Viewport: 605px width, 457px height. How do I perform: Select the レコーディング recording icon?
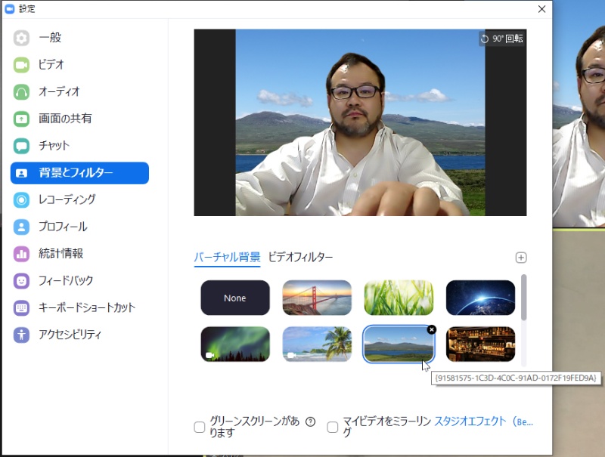pos(21,200)
